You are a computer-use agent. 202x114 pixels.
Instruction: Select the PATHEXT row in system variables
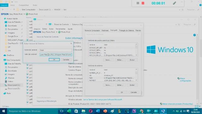[112, 80]
